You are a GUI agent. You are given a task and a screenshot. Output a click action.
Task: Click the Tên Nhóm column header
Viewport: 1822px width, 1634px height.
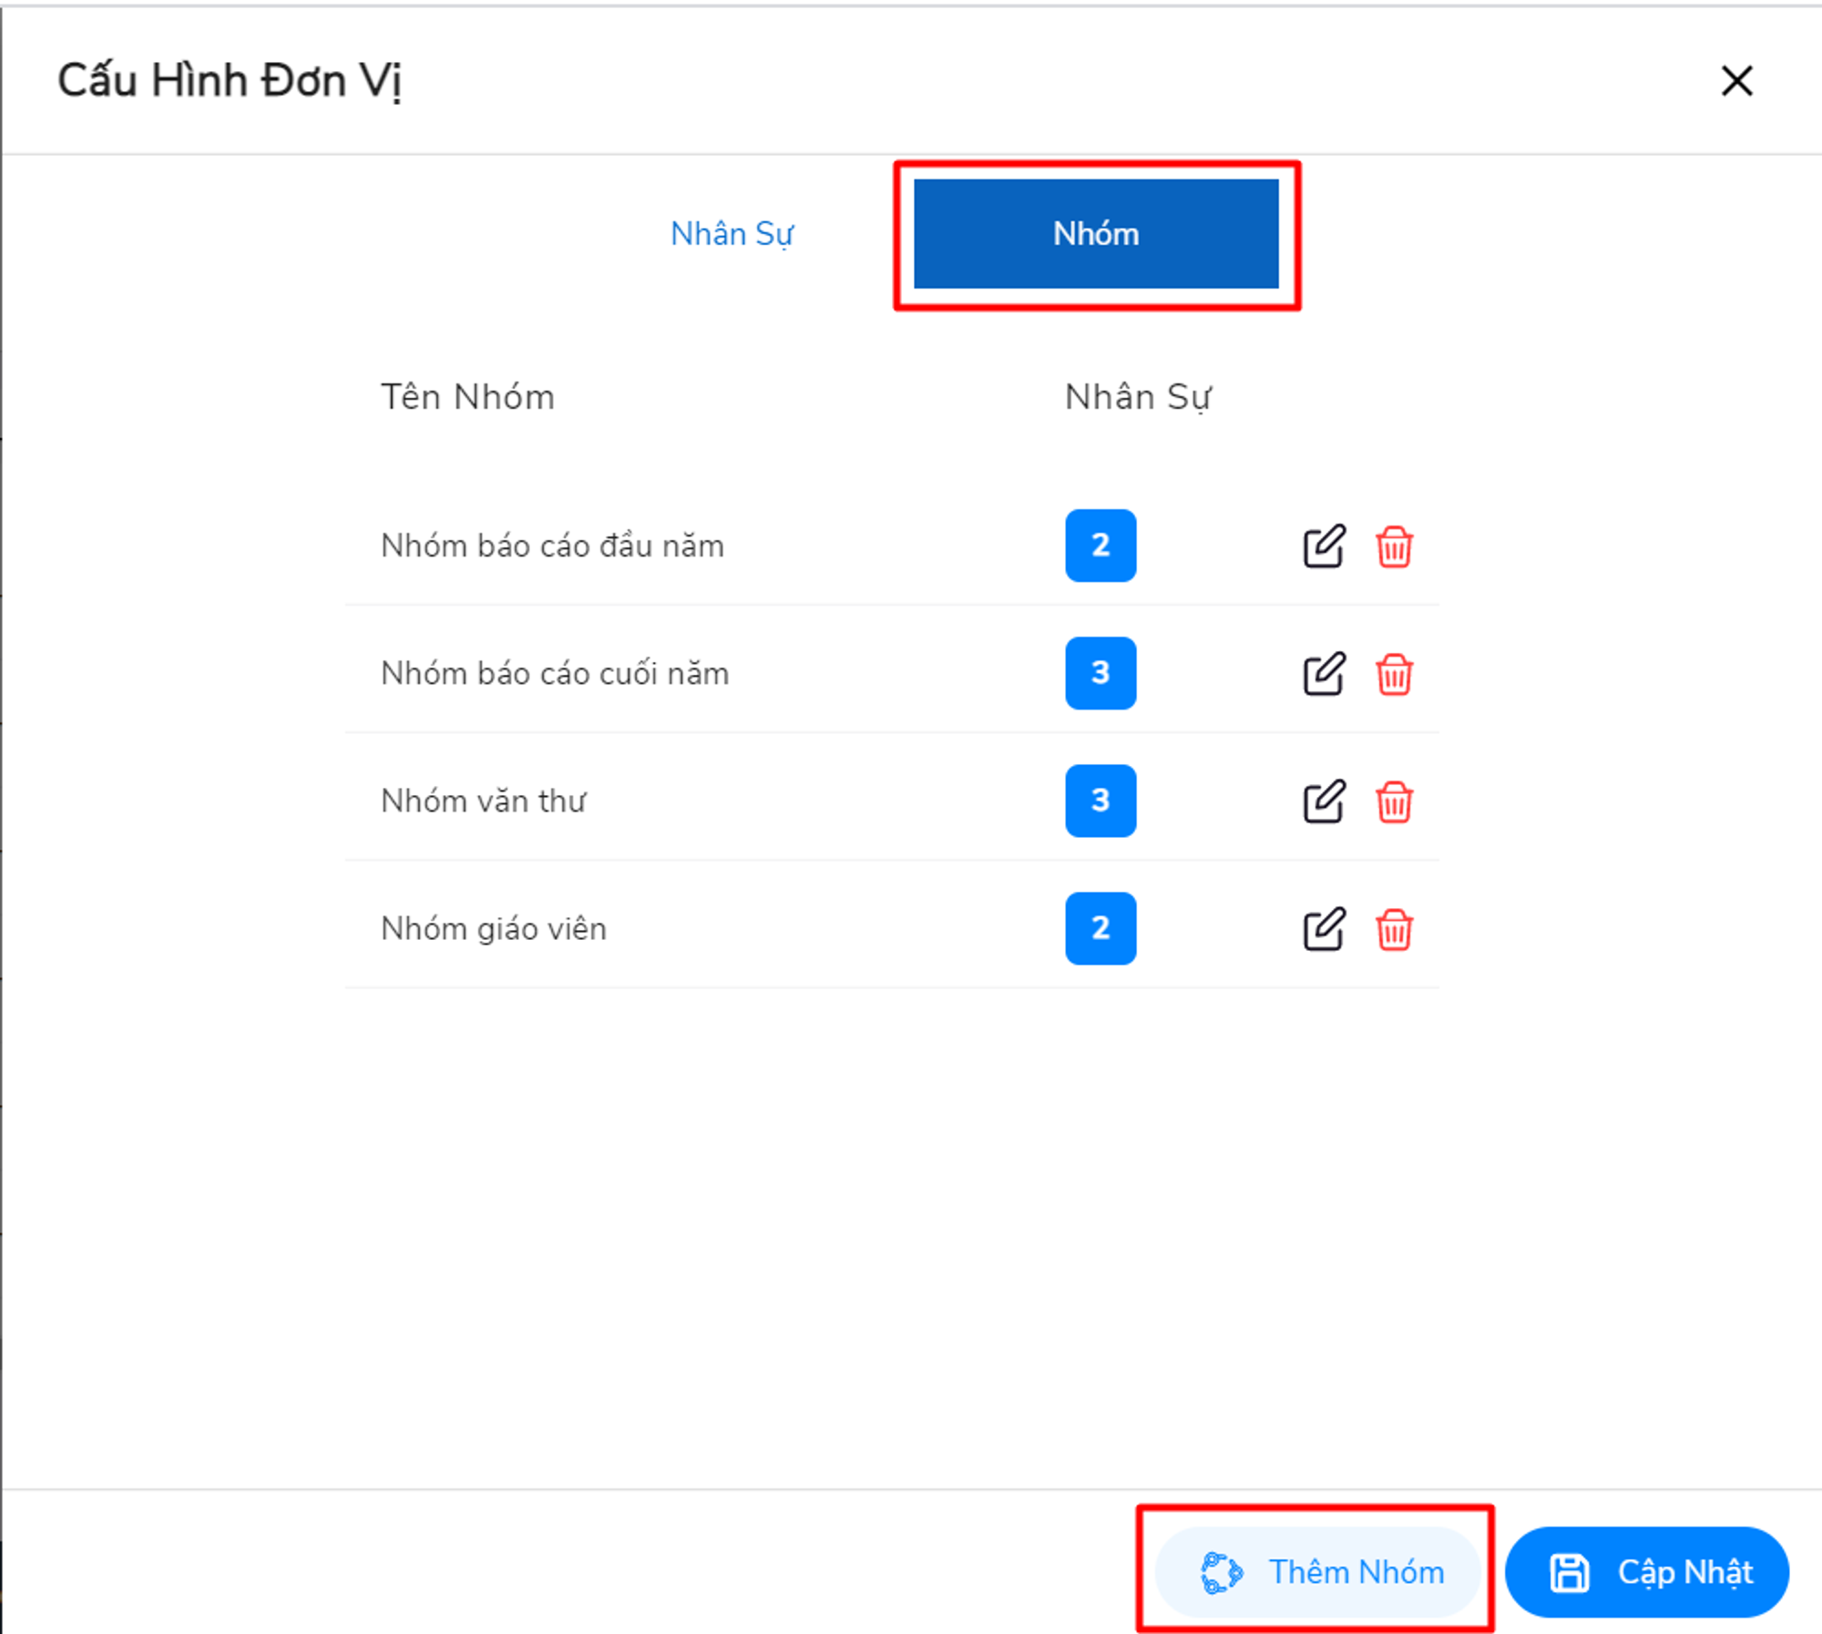(467, 397)
